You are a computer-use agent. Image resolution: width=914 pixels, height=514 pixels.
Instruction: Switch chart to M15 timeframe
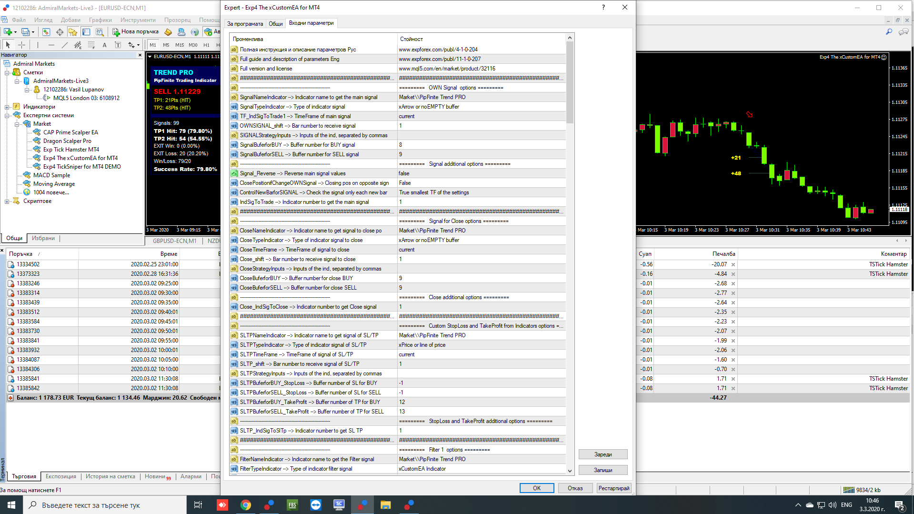(180, 45)
